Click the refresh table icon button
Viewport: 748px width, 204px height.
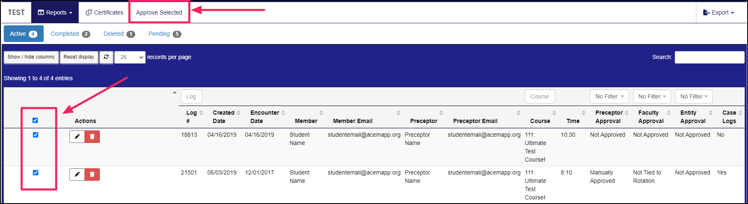coord(107,57)
